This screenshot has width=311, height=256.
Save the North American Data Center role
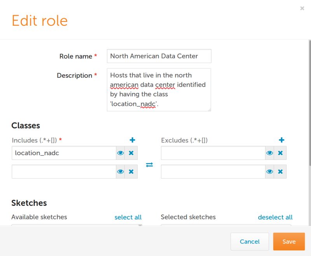tap(289, 241)
